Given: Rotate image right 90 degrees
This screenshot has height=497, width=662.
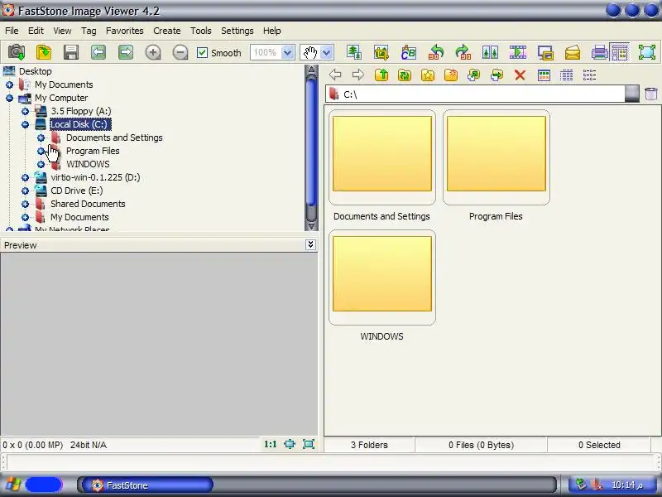Looking at the screenshot, I should pyautogui.click(x=463, y=53).
